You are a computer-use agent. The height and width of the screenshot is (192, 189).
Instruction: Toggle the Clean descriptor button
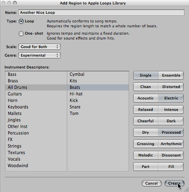(x=146, y=87)
